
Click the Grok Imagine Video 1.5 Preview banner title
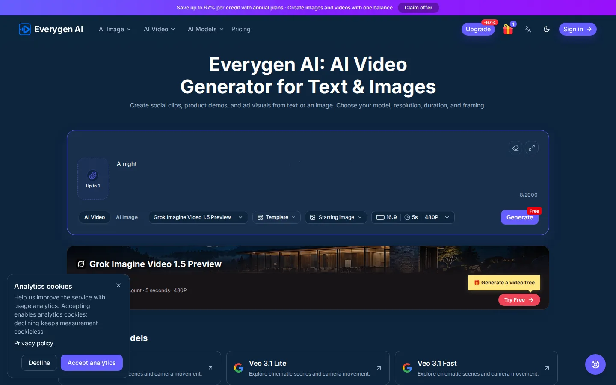155,264
